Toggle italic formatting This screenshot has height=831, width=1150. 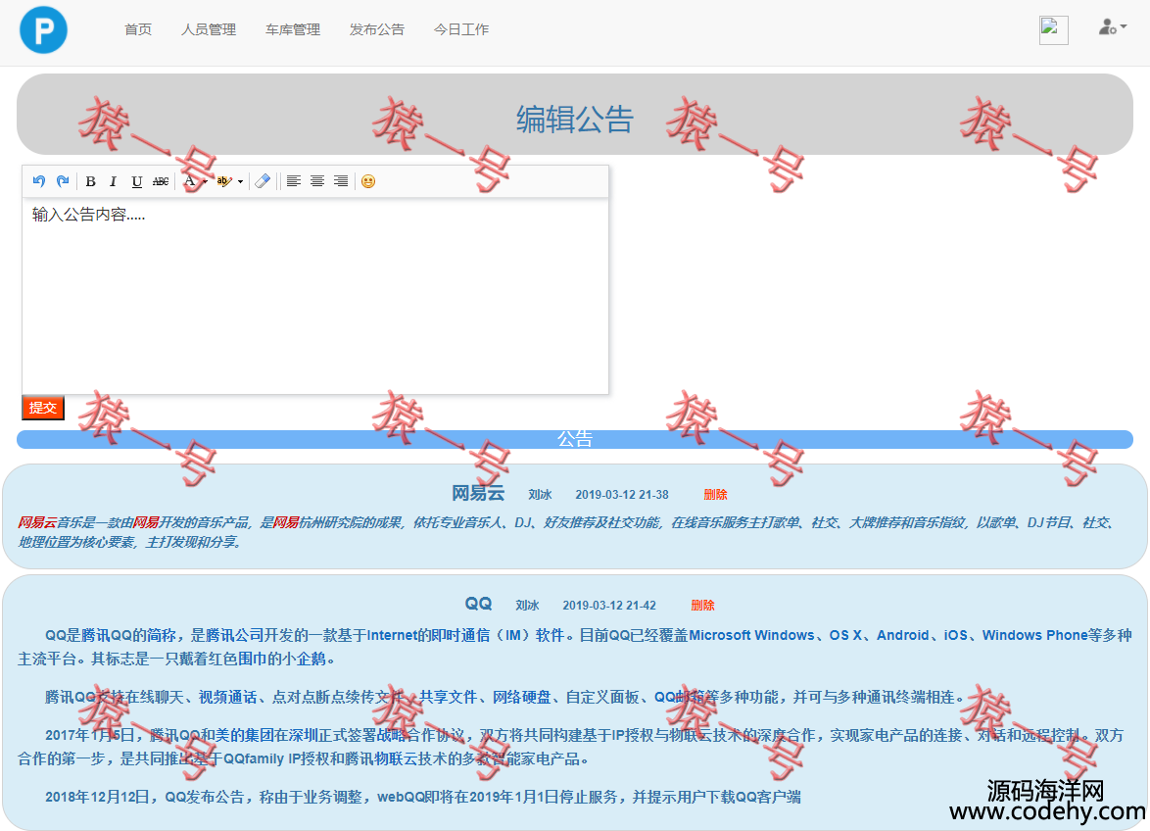(113, 181)
